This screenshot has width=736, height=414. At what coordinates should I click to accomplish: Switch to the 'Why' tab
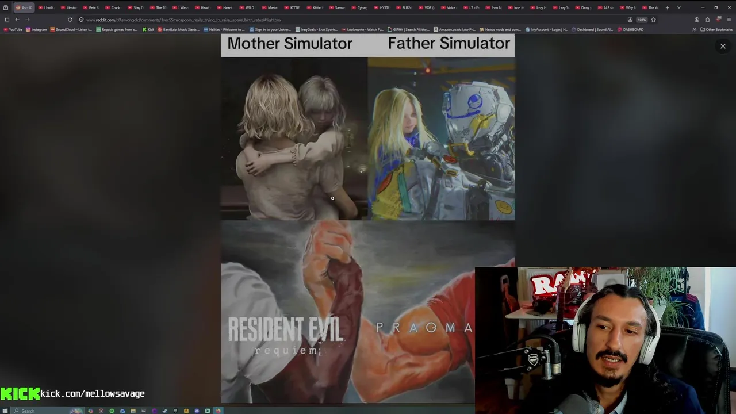[628, 7]
